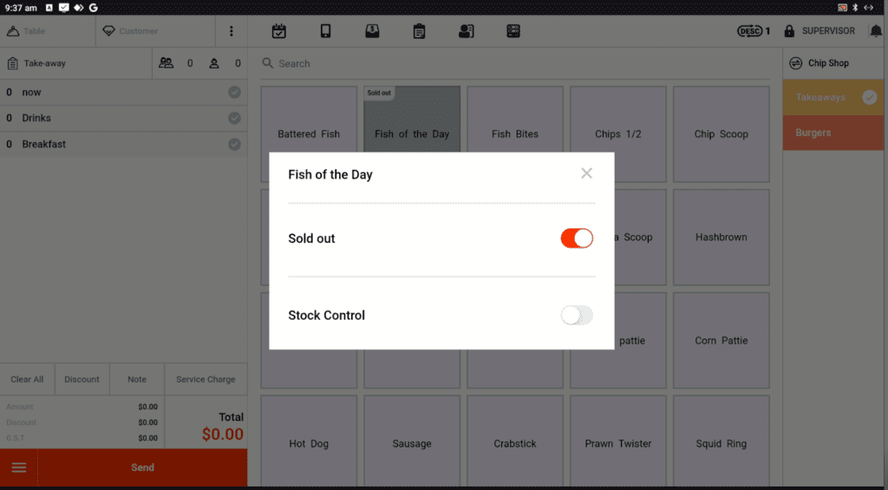Open the cash drawer icon
Screen dimensions: 888x490
point(372,31)
